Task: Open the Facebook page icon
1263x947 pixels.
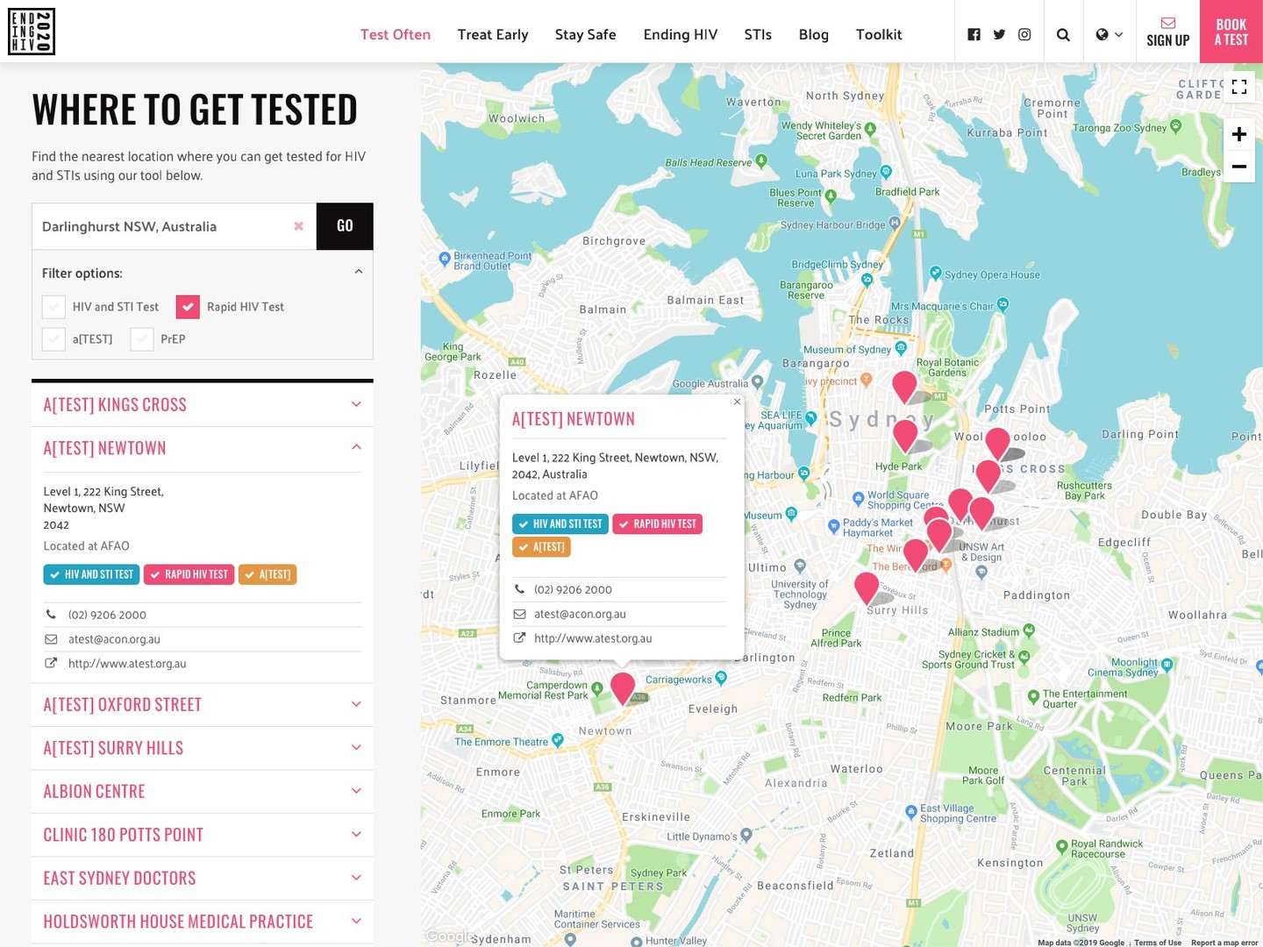Action: pyautogui.click(x=974, y=34)
